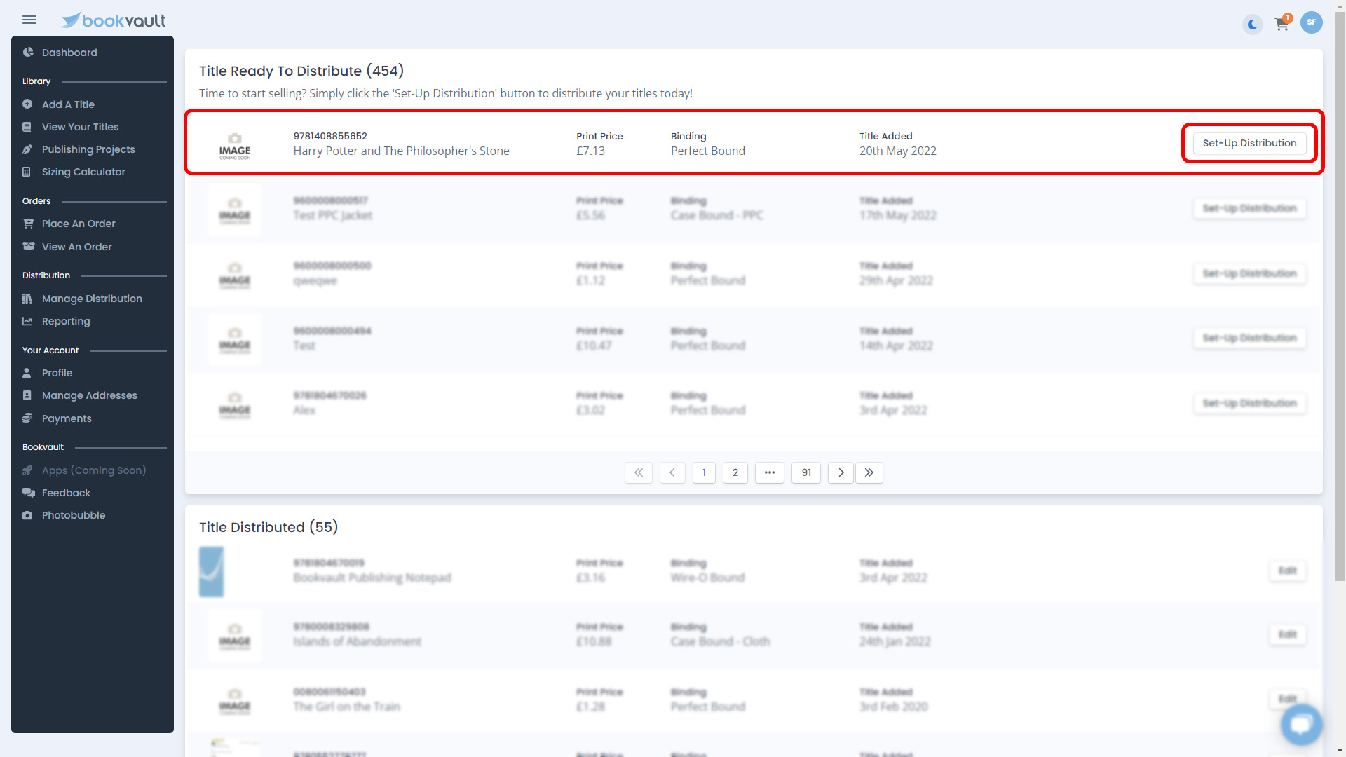Click the Payments coins icon

point(27,418)
